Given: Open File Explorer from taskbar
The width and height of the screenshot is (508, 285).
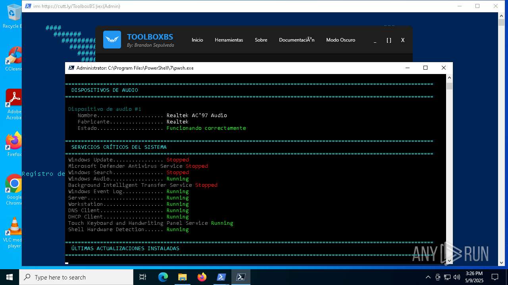Looking at the screenshot, I should (x=182, y=277).
